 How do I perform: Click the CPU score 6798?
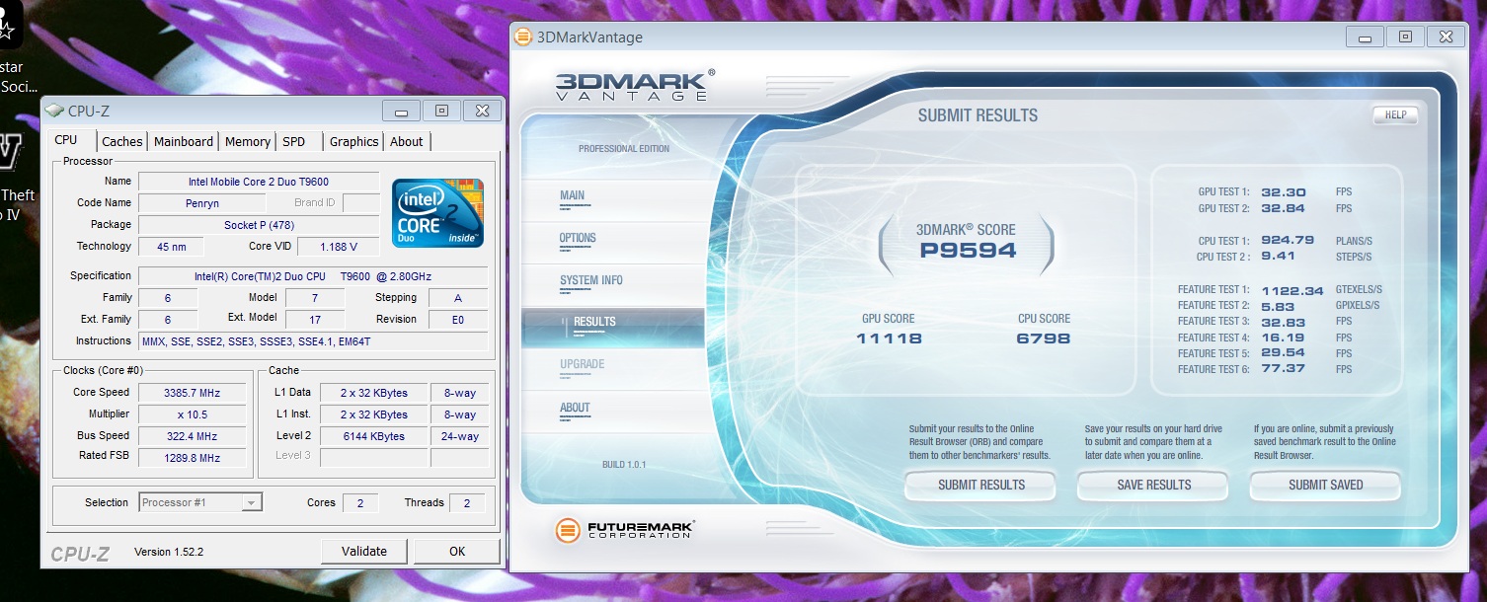pyautogui.click(x=1044, y=339)
